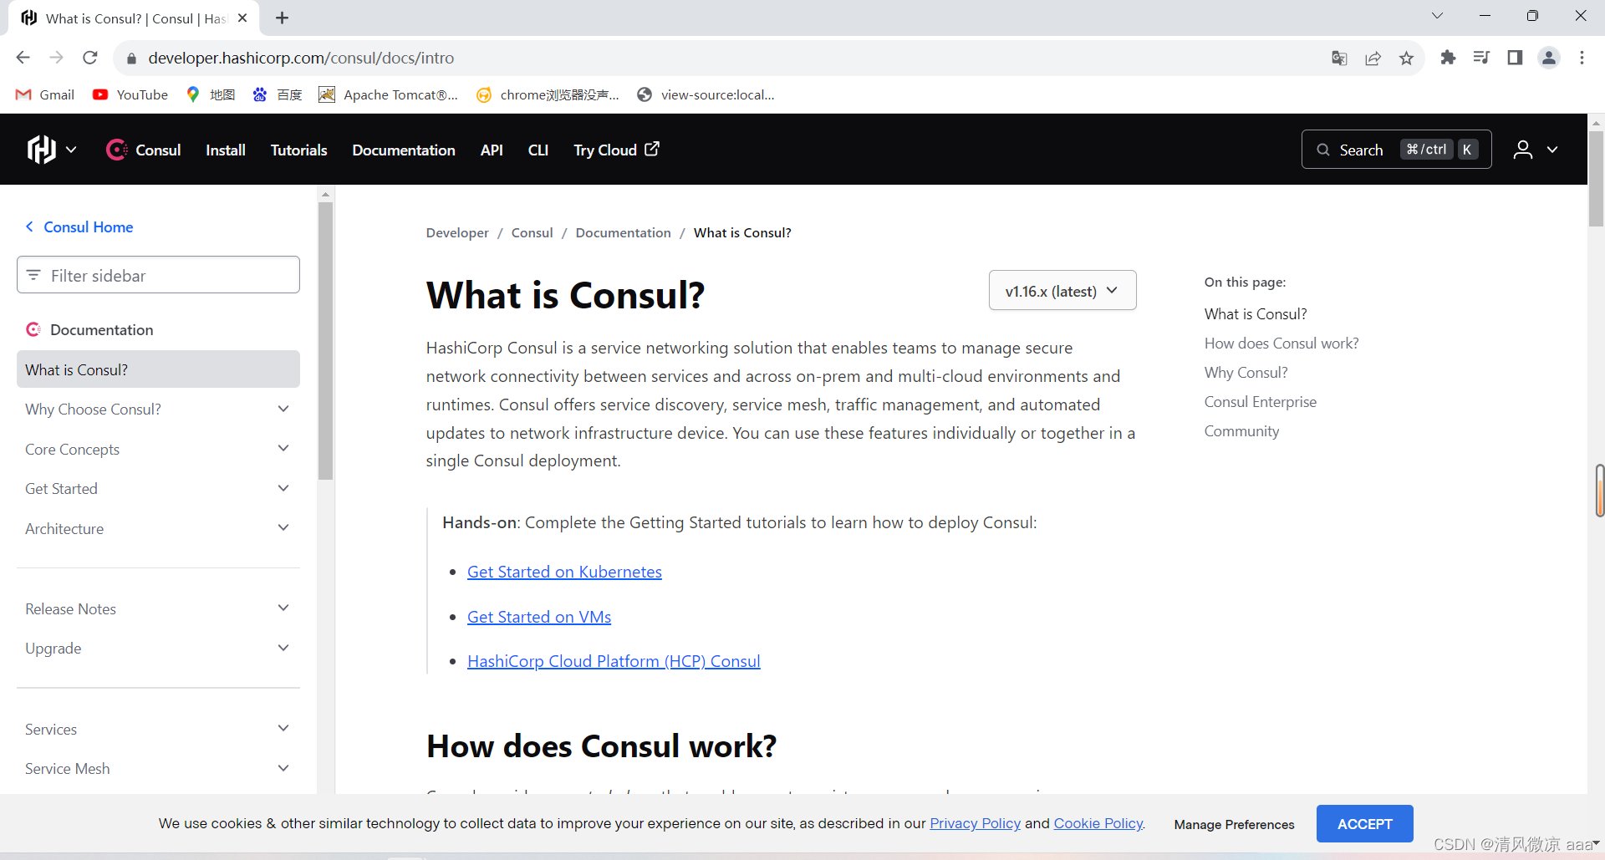This screenshot has height=860, width=1605.
Task: Open the HashiCorp products dropdown chevron
Action: [x=71, y=150]
